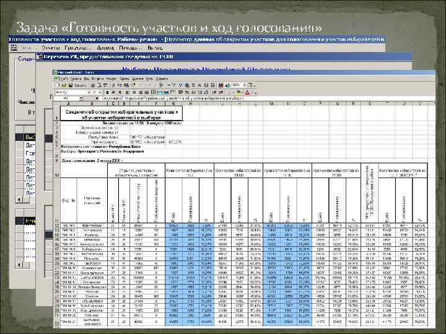Click the Save icon in Excel toolbar
Image resolution: width=446 pixels, height=334 pixels.
[70, 85]
